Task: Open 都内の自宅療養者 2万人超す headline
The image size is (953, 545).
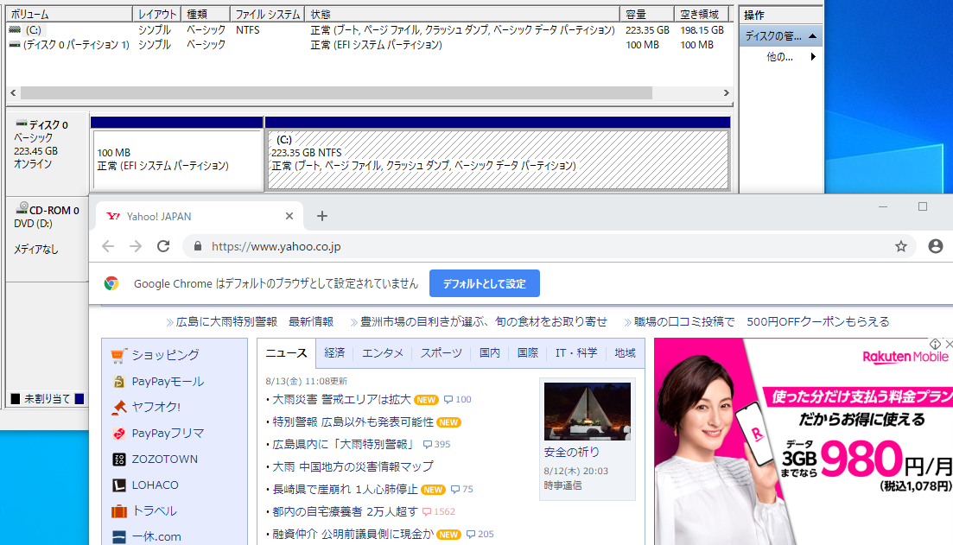Action: coord(346,511)
